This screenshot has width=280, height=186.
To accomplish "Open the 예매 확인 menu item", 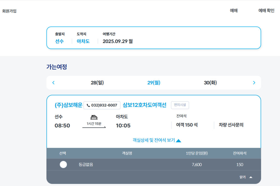I will pos(266,10).
